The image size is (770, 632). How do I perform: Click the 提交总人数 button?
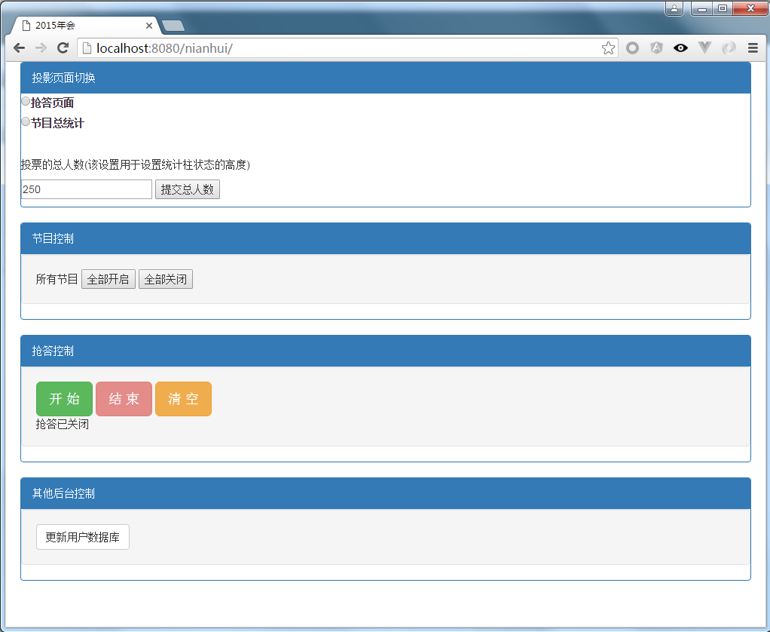pos(188,190)
